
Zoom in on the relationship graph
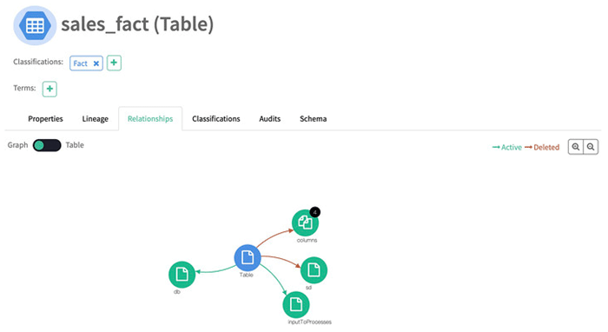coord(576,147)
